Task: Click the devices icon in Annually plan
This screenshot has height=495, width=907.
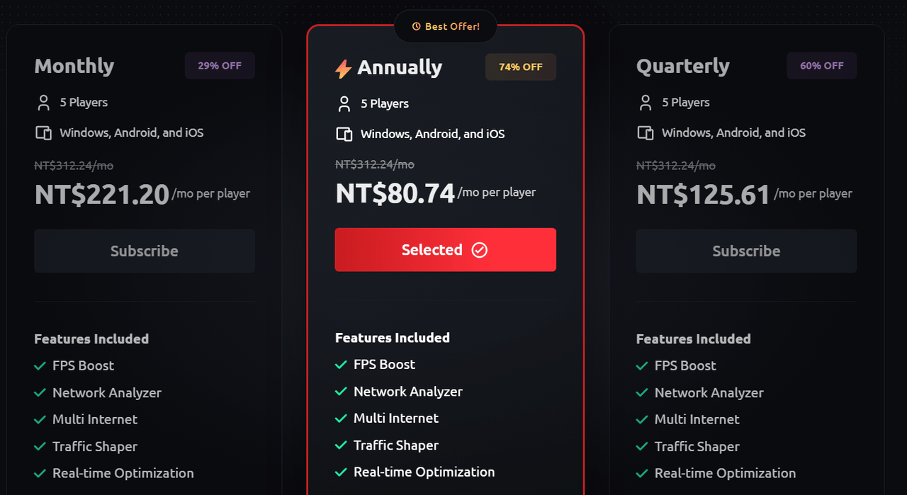Action: 344,135
